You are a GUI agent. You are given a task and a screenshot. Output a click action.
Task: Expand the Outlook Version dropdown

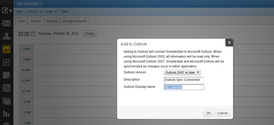tap(182, 72)
